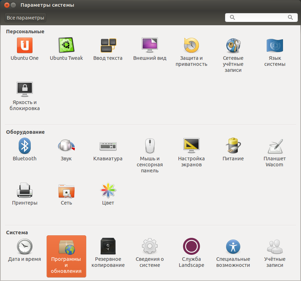Open Внешний вид appearance settings
The width and height of the screenshot is (301, 281).
[x=150, y=49]
